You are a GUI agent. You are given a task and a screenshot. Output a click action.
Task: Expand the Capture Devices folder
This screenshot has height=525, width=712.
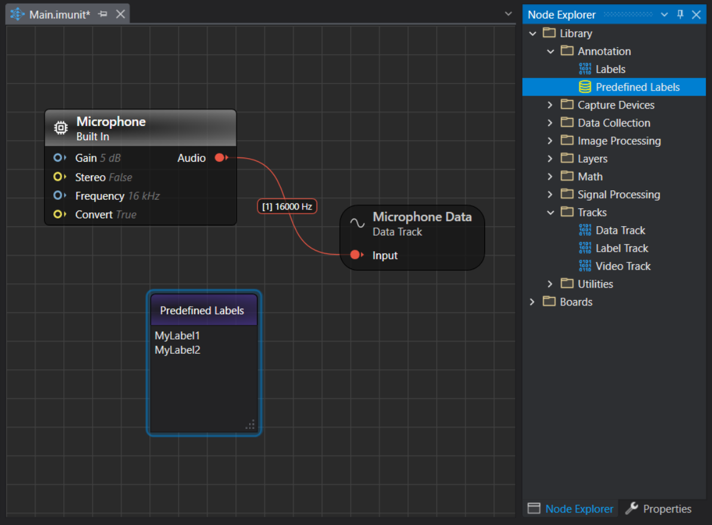[x=550, y=105]
